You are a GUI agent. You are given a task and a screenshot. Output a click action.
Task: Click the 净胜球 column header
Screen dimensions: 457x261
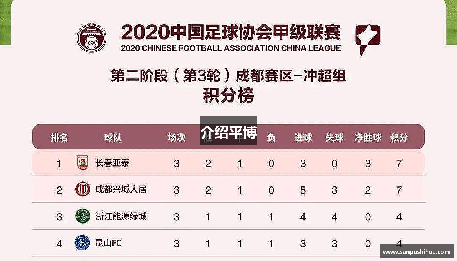pos(368,137)
